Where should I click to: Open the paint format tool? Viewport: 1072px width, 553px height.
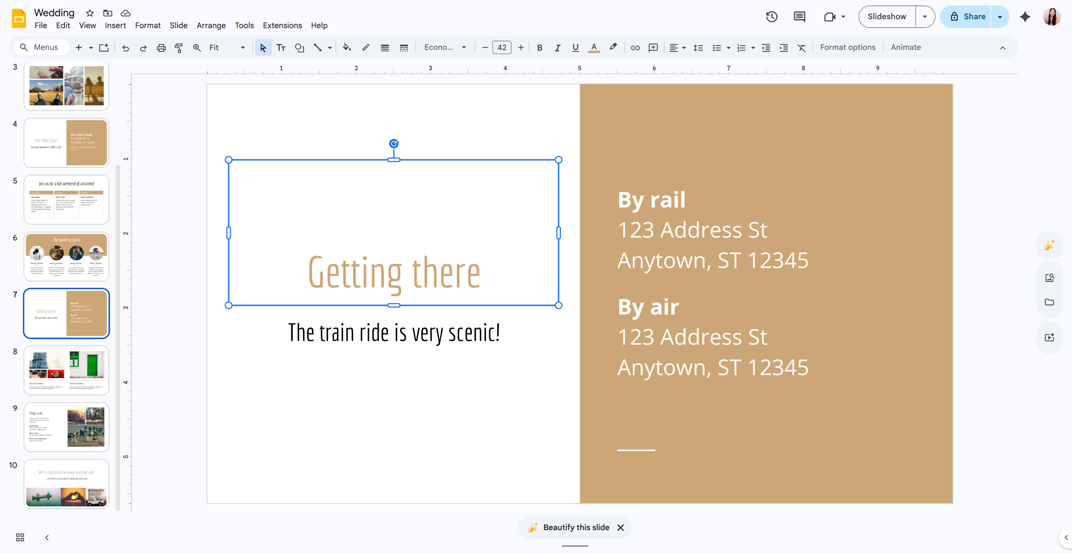click(x=179, y=48)
